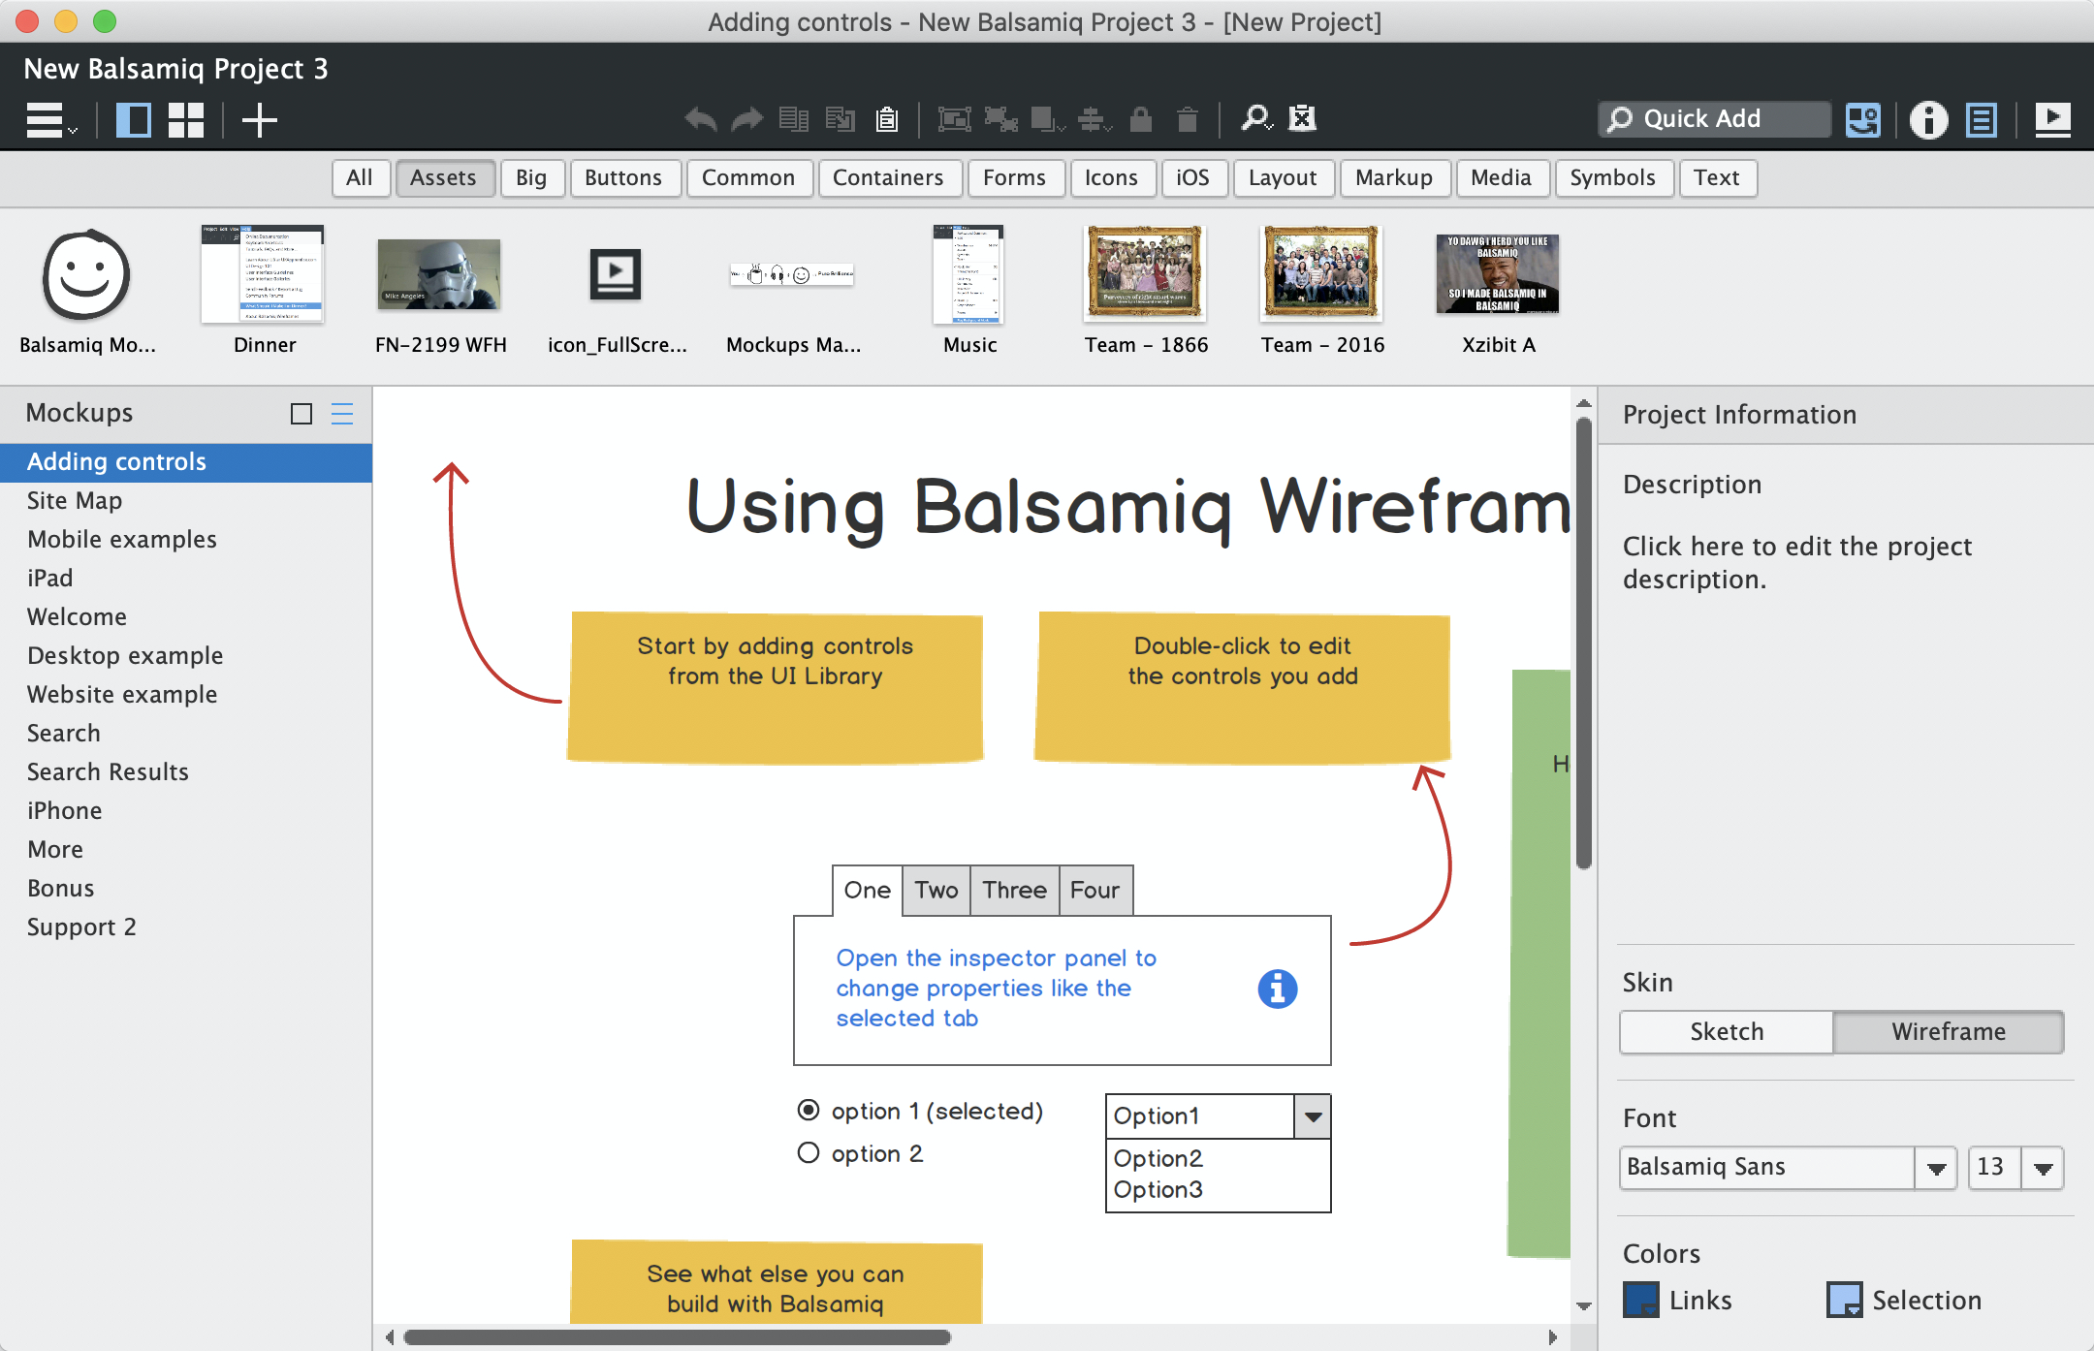Image resolution: width=2094 pixels, height=1351 pixels.
Task: Click the Delete trash icon
Action: [1187, 119]
